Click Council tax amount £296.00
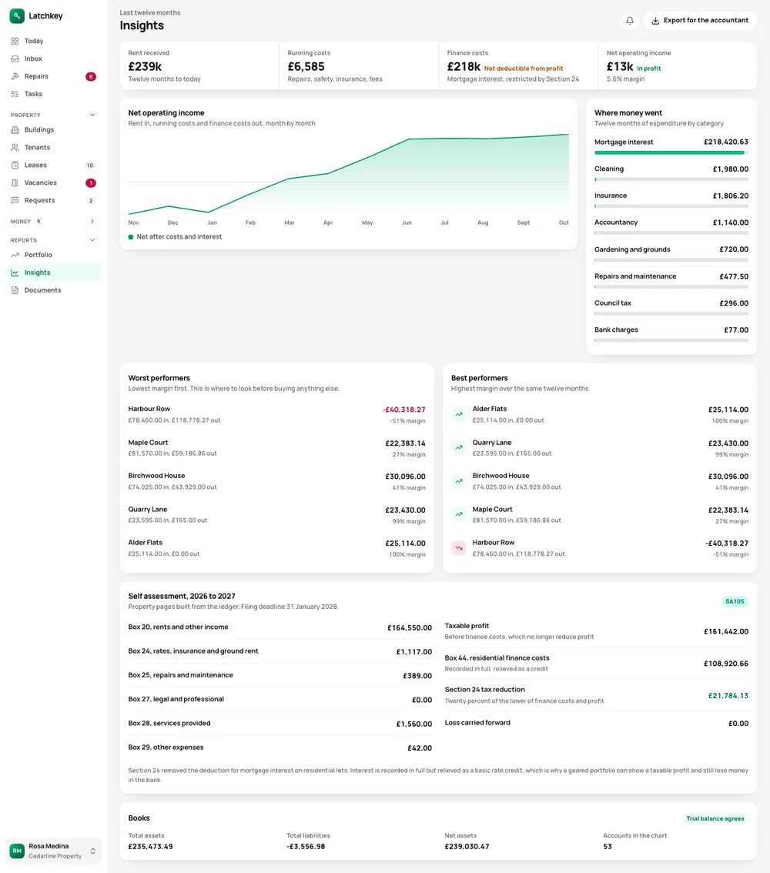Viewport: 770px width, 873px height. pos(734,303)
